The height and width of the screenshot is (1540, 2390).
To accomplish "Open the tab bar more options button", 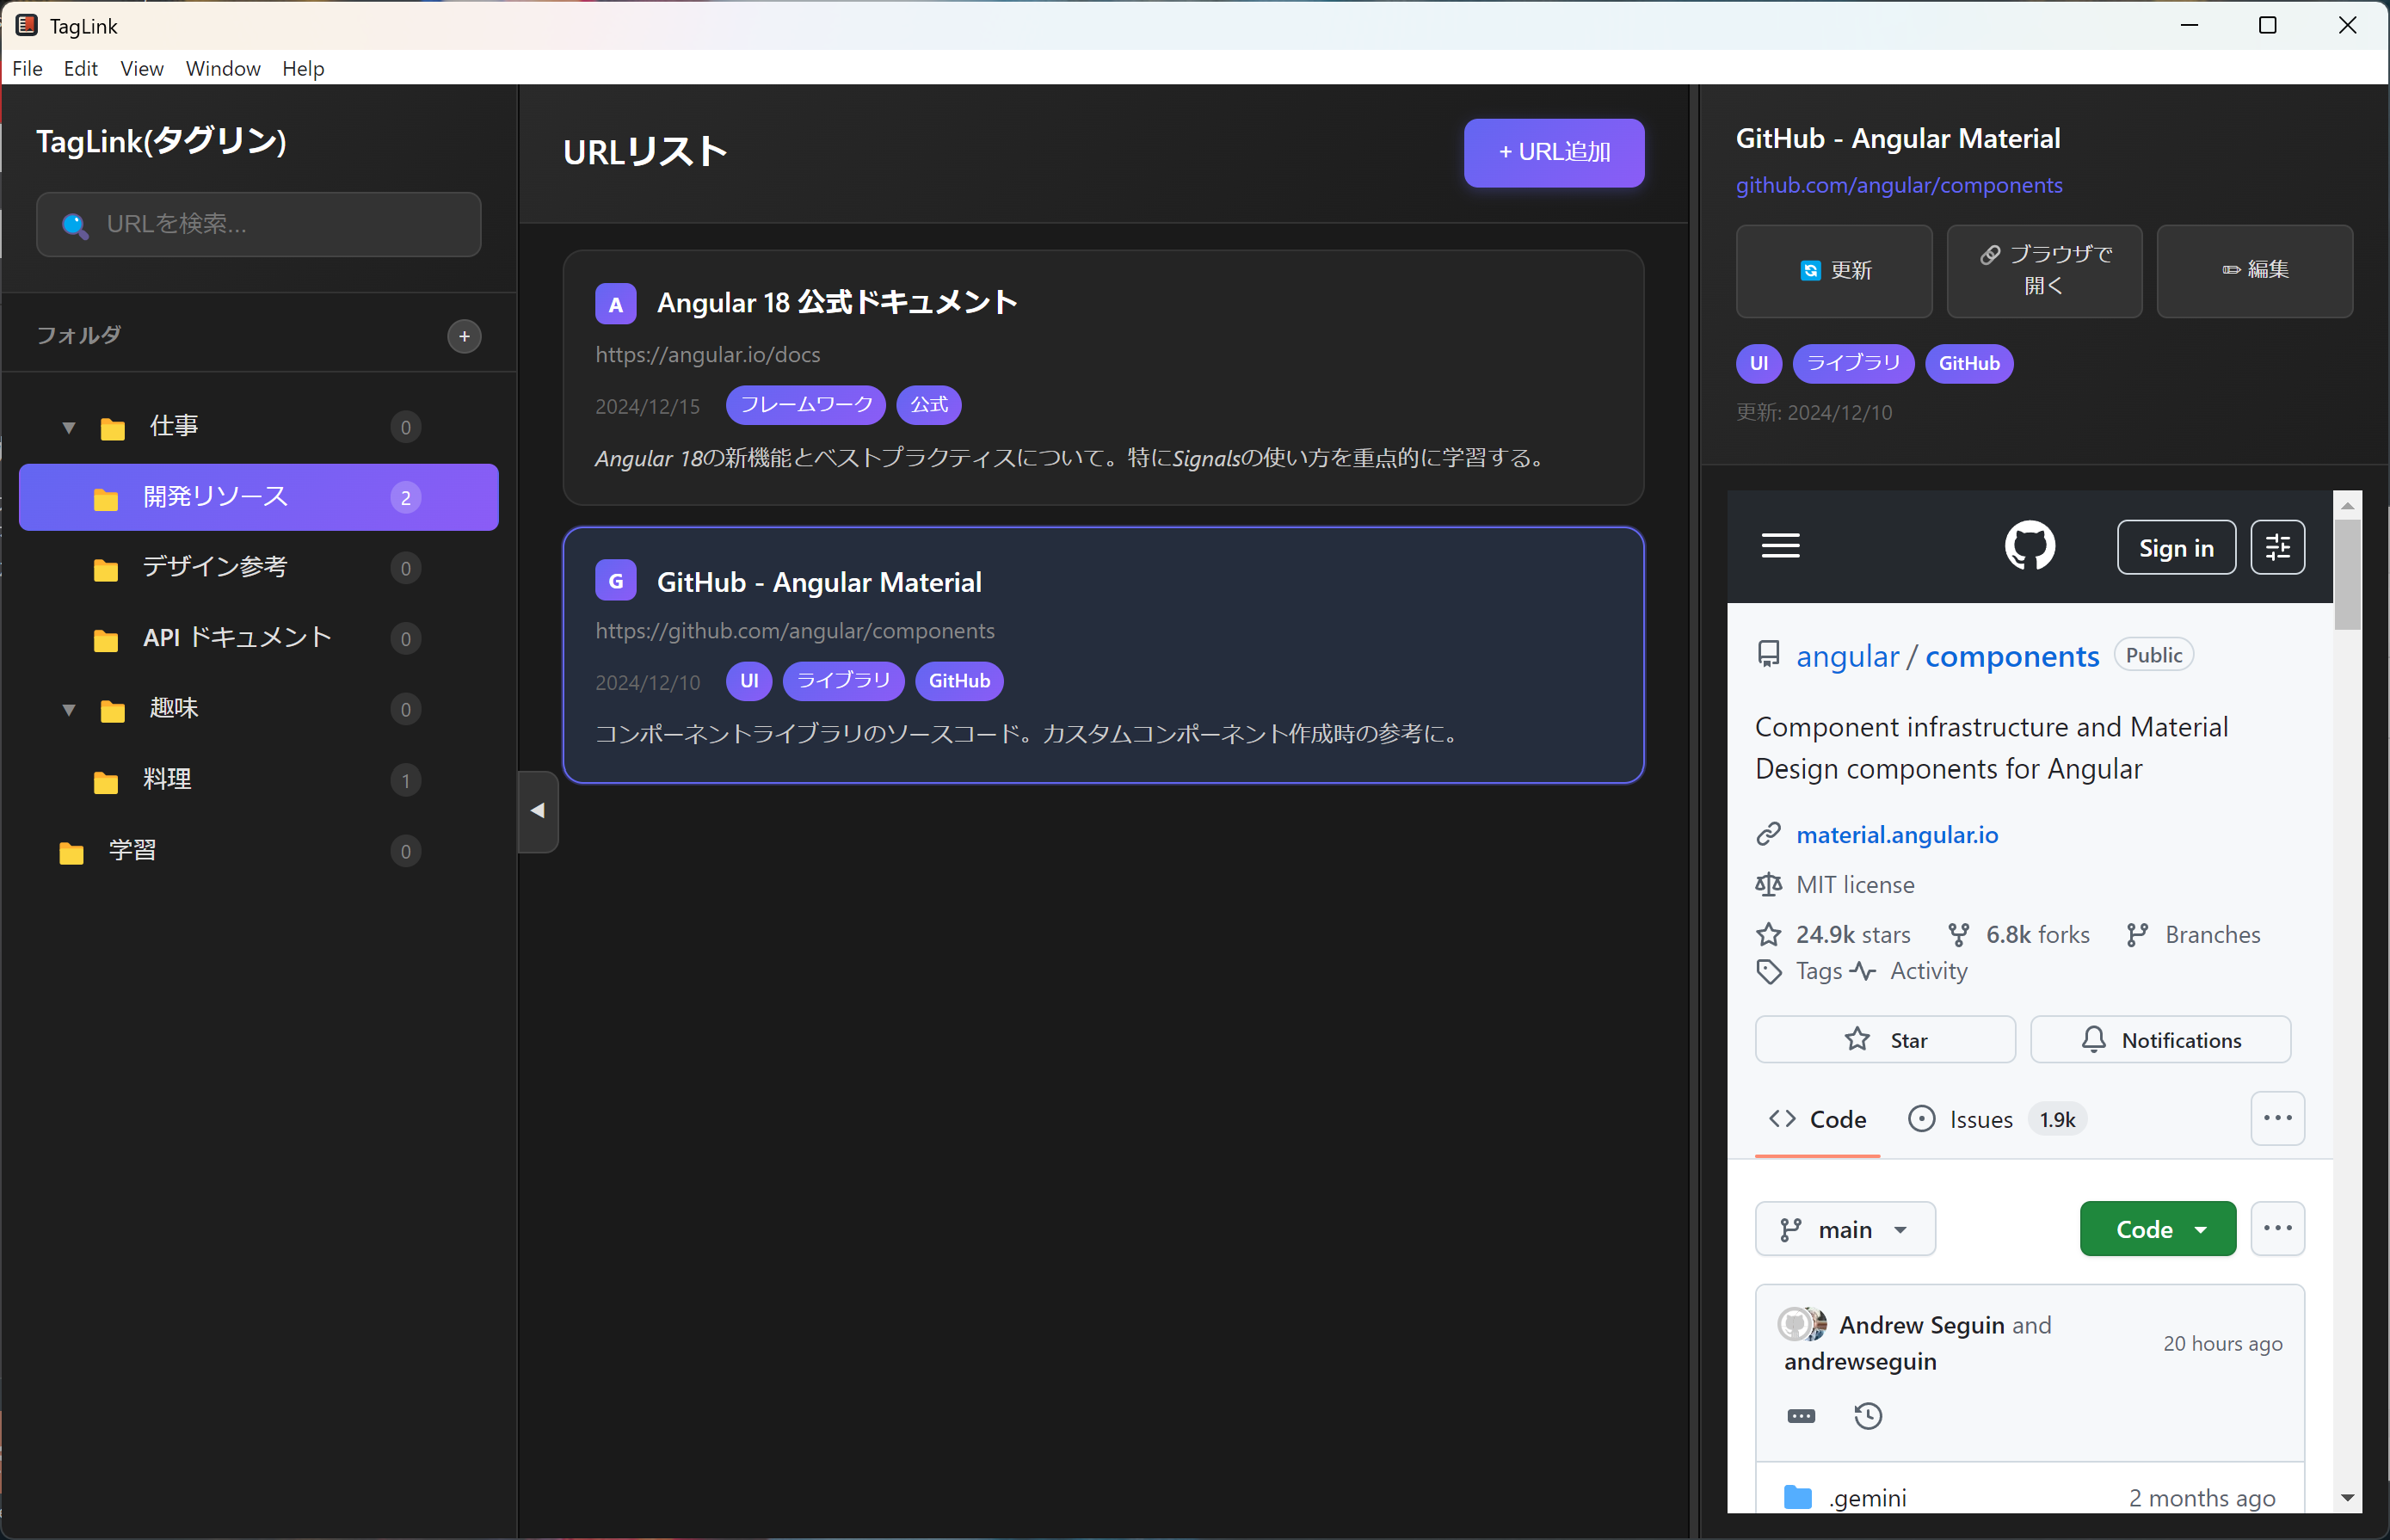I will (2278, 1118).
